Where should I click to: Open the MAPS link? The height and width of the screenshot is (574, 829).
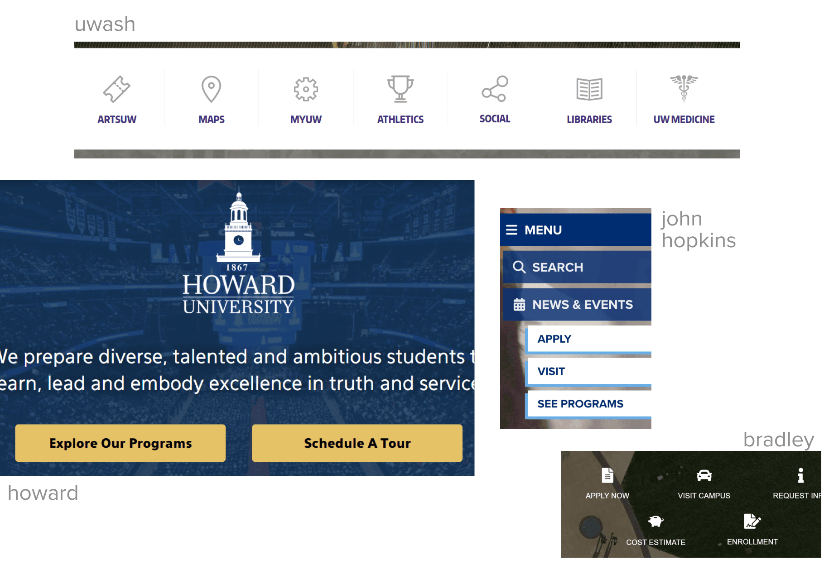(212, 120)
